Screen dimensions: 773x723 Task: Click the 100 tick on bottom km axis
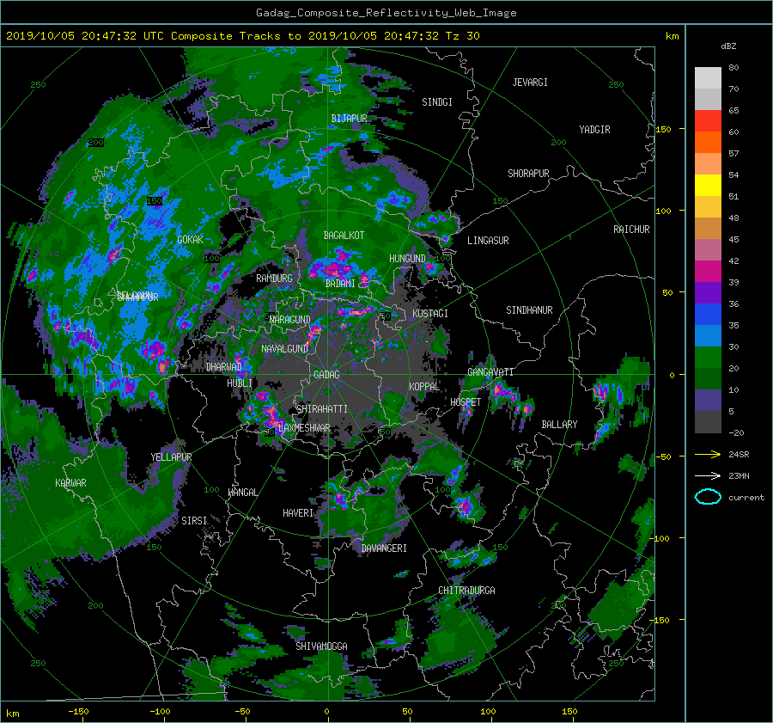[488, 712]
